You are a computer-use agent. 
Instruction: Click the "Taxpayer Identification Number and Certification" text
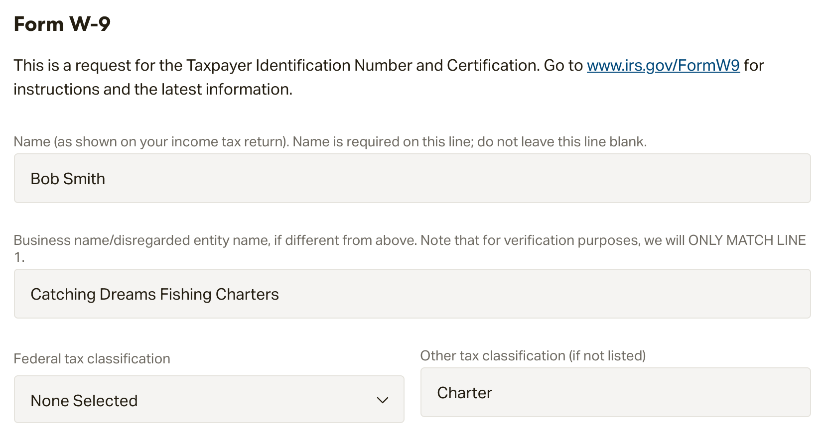(363, 66)
